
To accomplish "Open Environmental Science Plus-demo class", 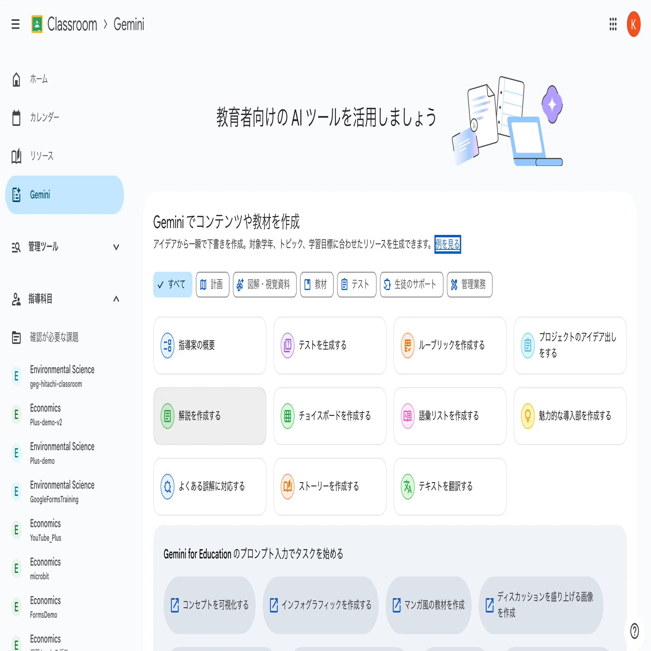I will pos(65,453).
